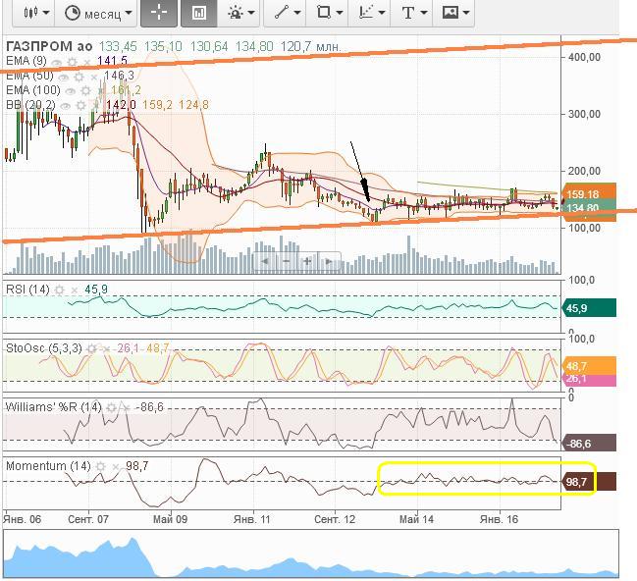Click the 98,7 Momentum value tag
The width and height of the screenshot is (637, 581).
589,482
